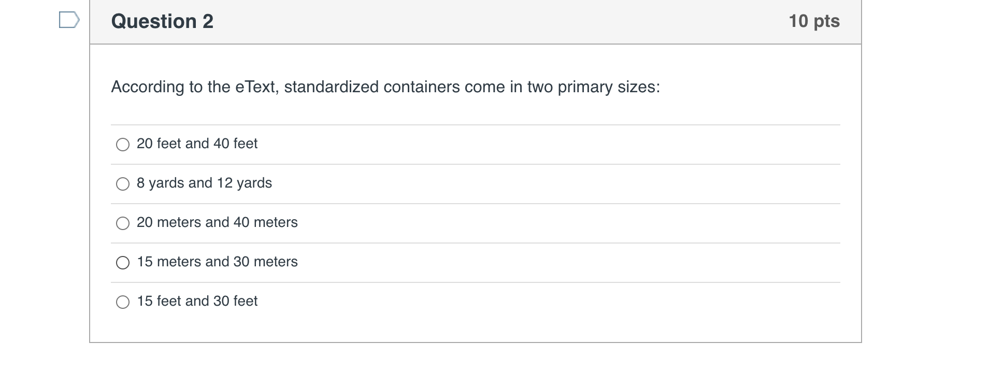Screen dimensions: 1003x371
Task: Click the "20 meters and 40 meters" answer label
Action: point(217,222)
